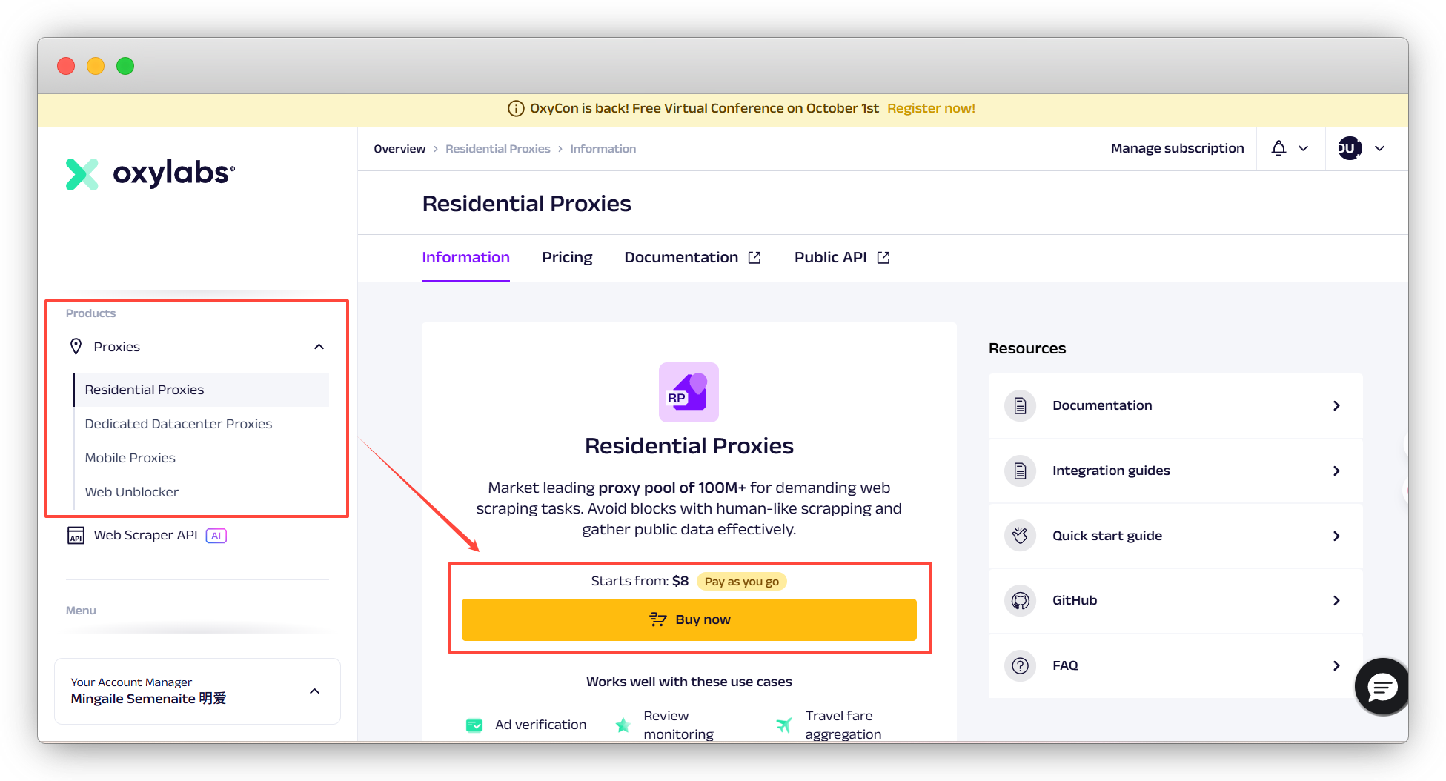This screenshot has width=1446, height=781.
Task: Click the Integration guides file icon
Action: 1020,471
